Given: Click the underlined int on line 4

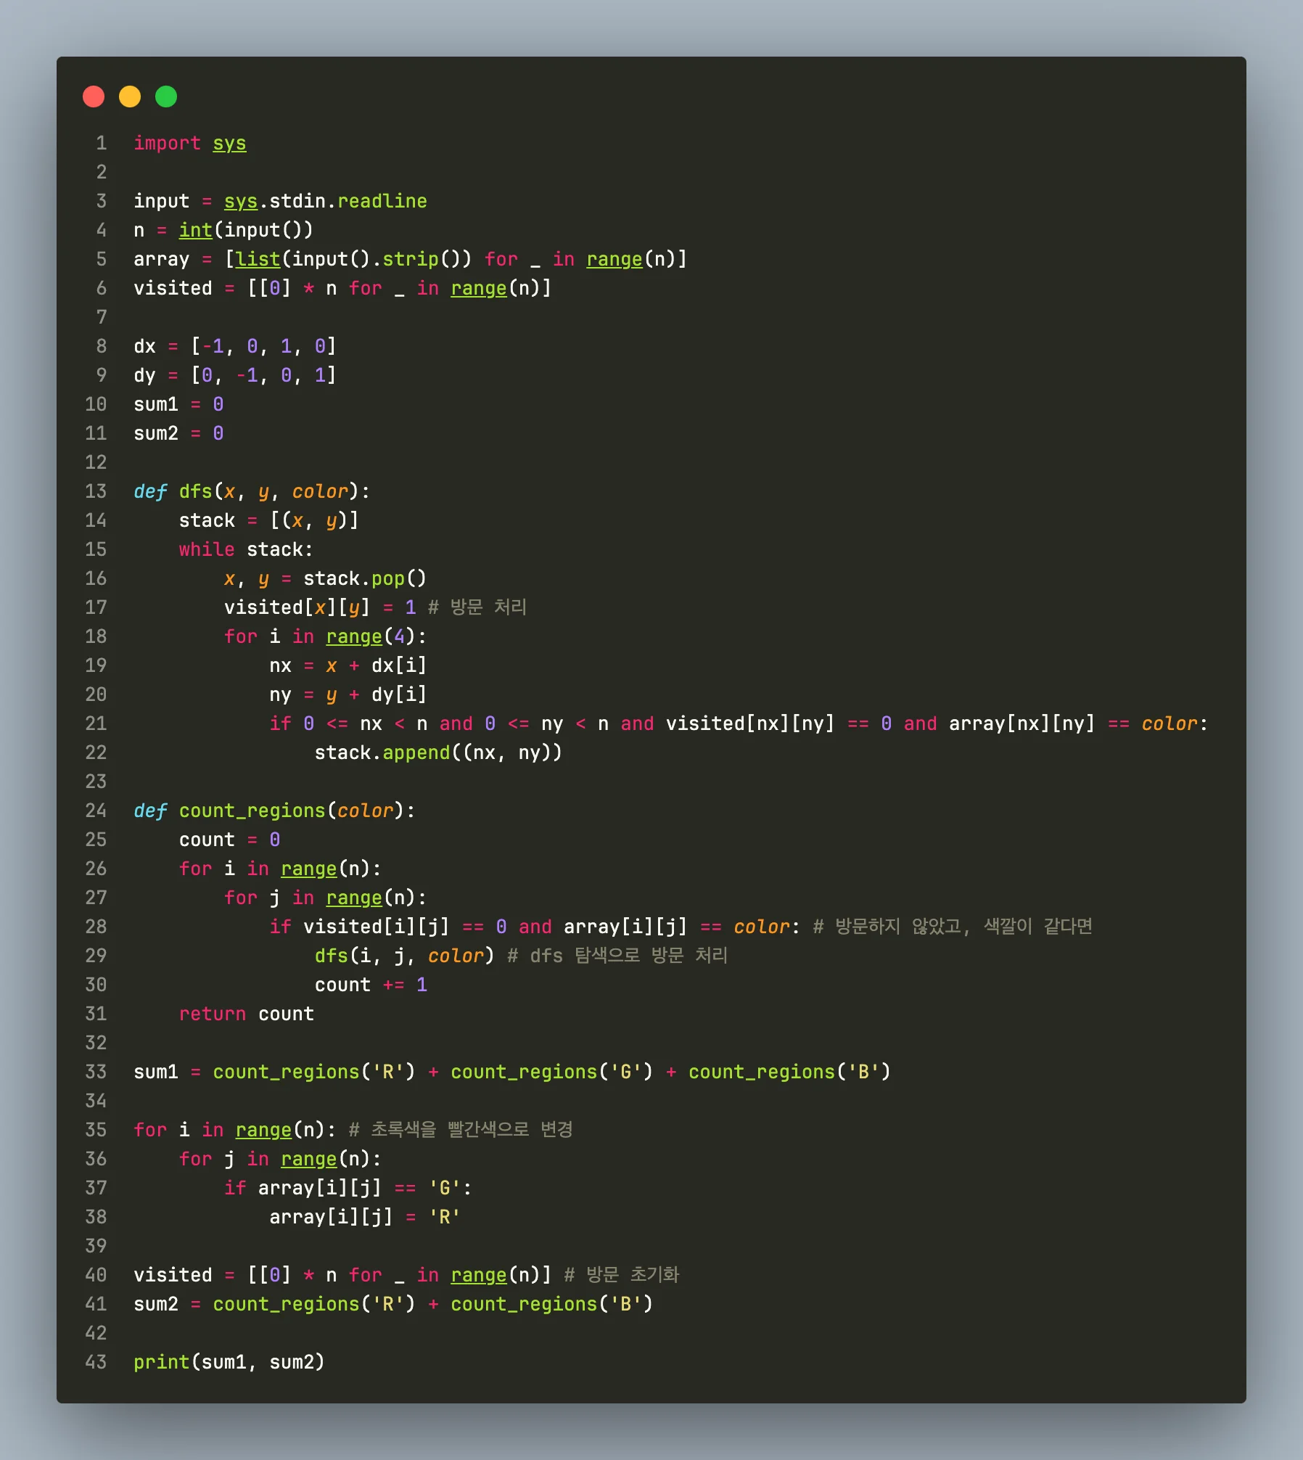Looking at the screenshot, I should point(195,230).
